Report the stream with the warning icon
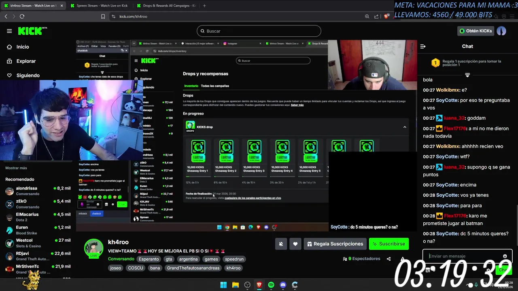Viewport: 518px width, 291px height. (x=402, y=259)
